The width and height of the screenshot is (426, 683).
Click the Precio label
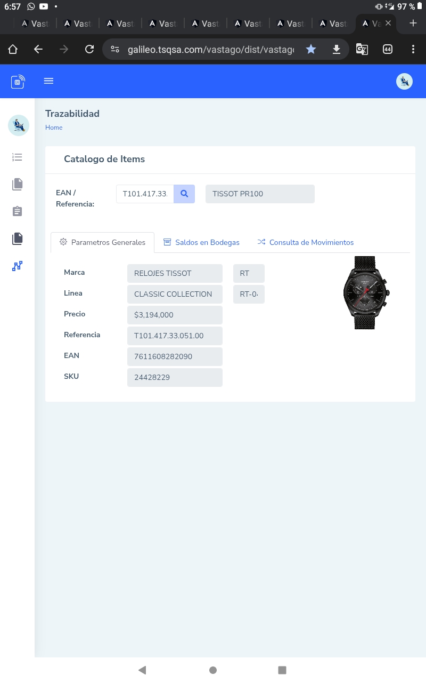click(x=75, y=314)
